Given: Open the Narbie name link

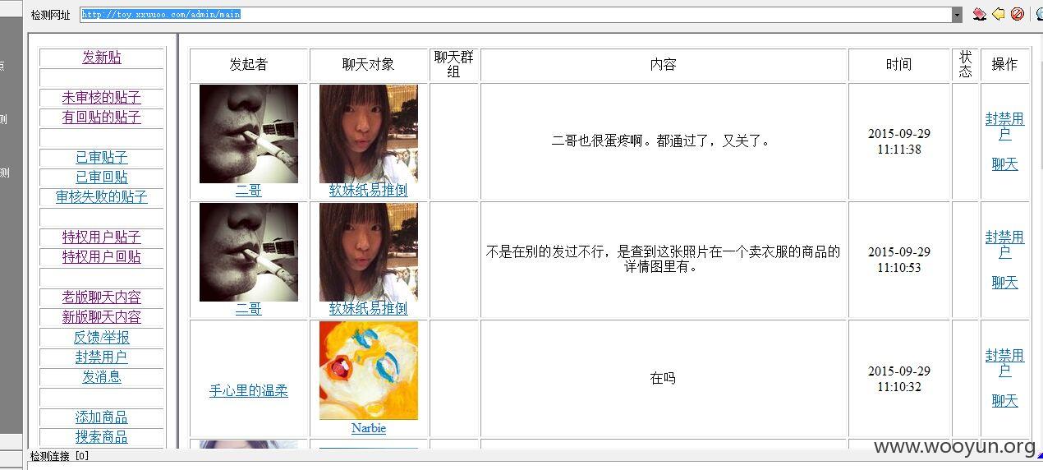Looking at the screenshot, I should 369,428.
